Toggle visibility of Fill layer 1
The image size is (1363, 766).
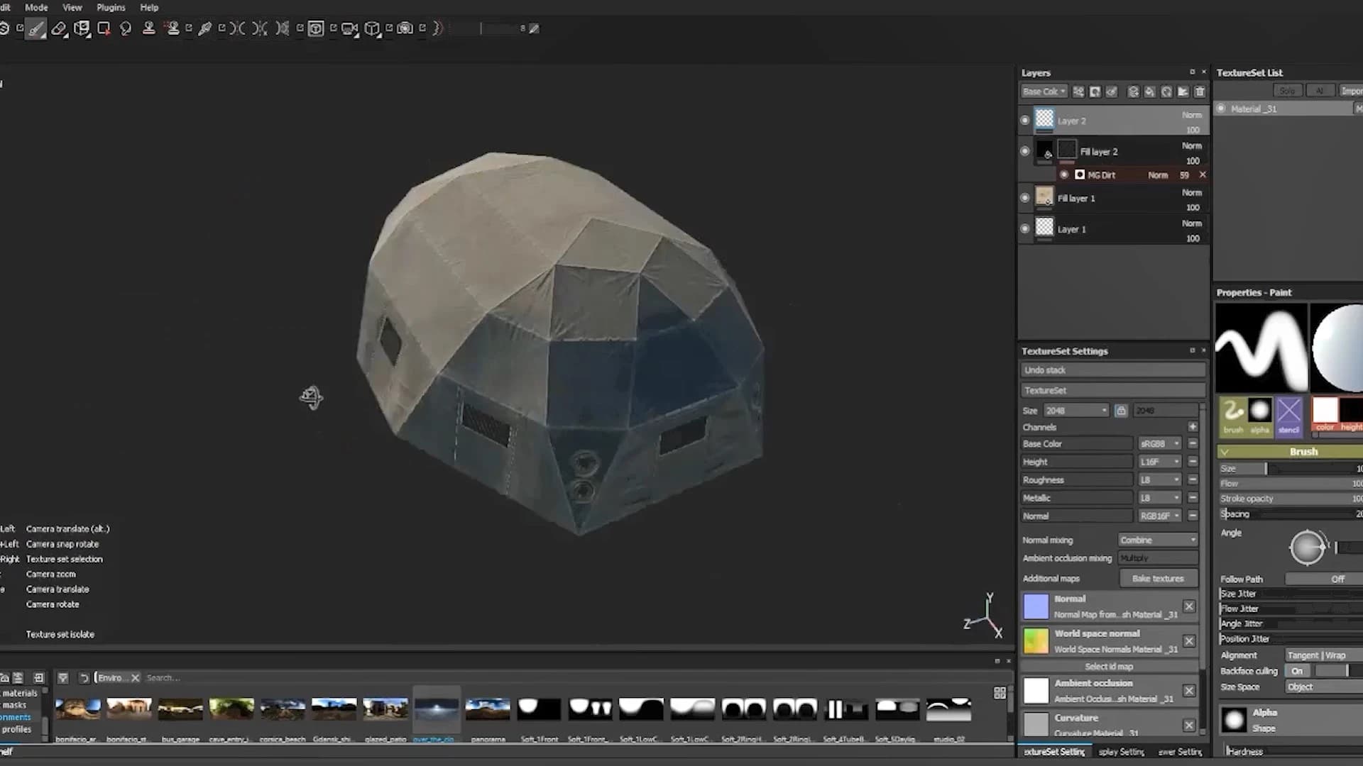tap(1025, 198)
